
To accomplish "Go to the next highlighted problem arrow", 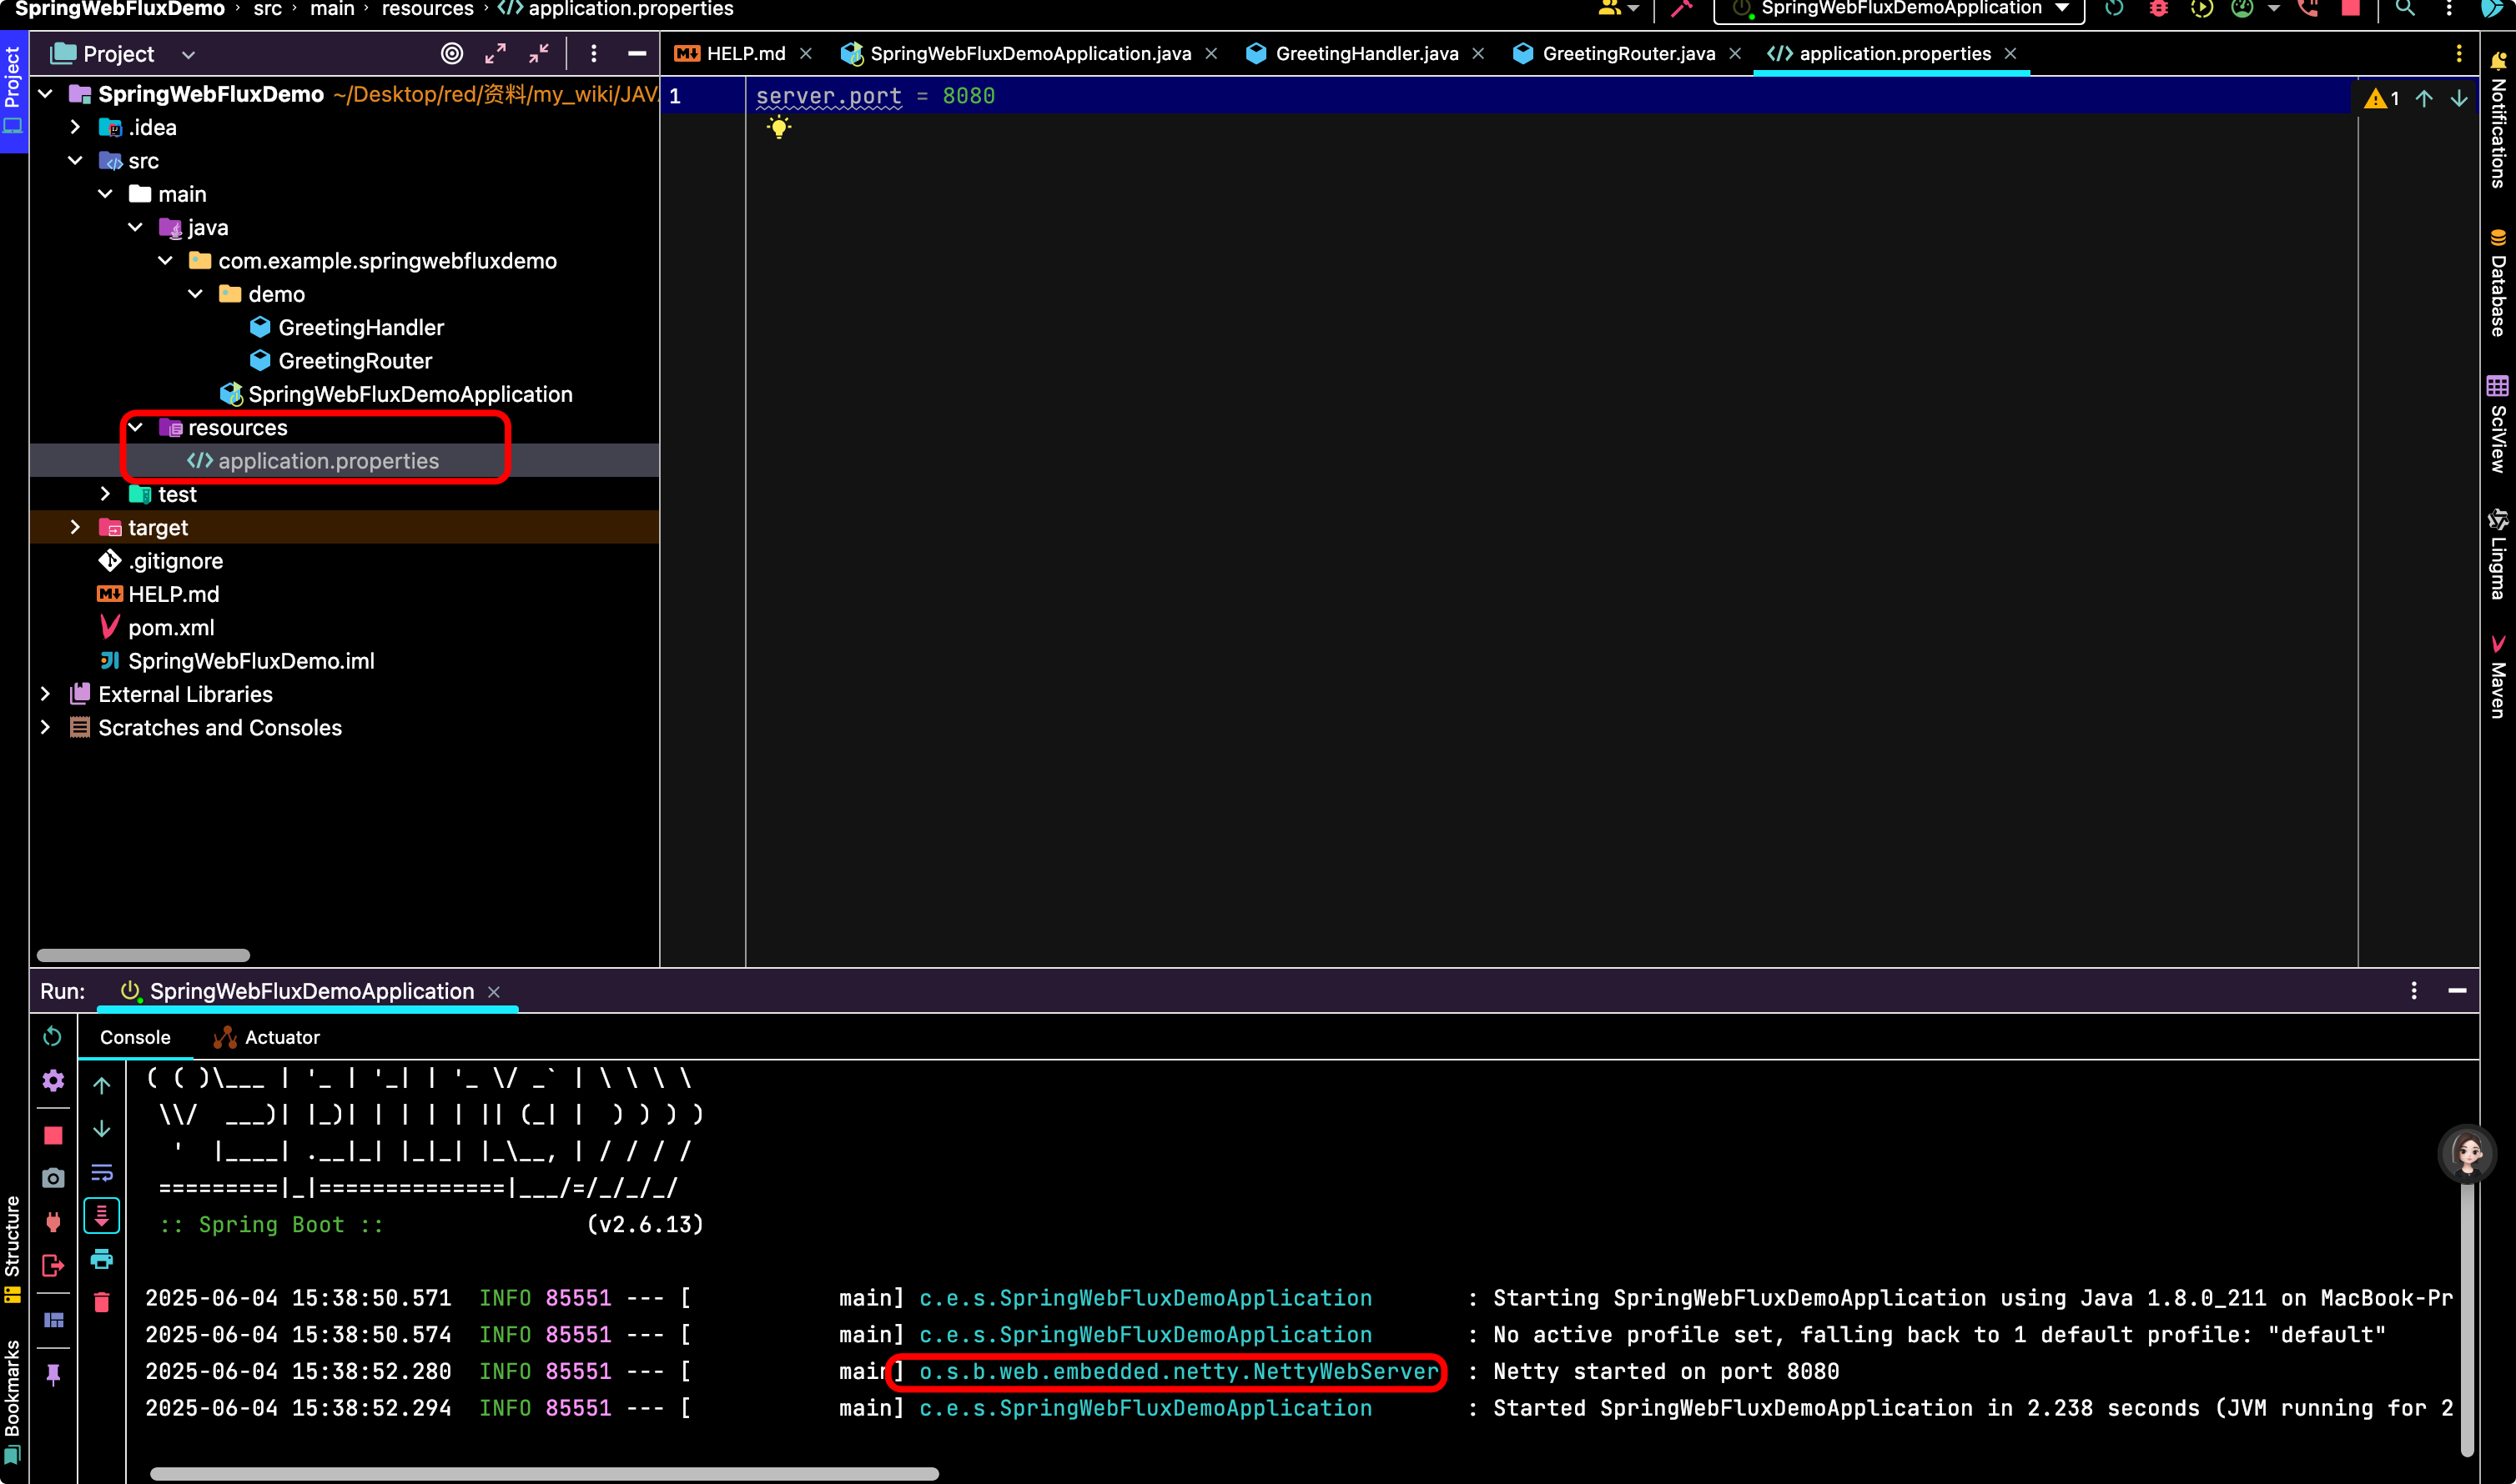I will coord(2459,98).
